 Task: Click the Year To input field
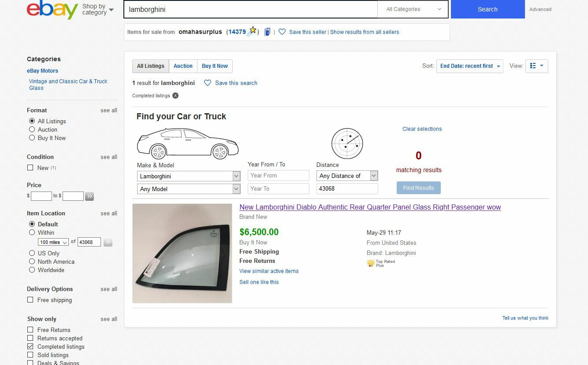279,188
